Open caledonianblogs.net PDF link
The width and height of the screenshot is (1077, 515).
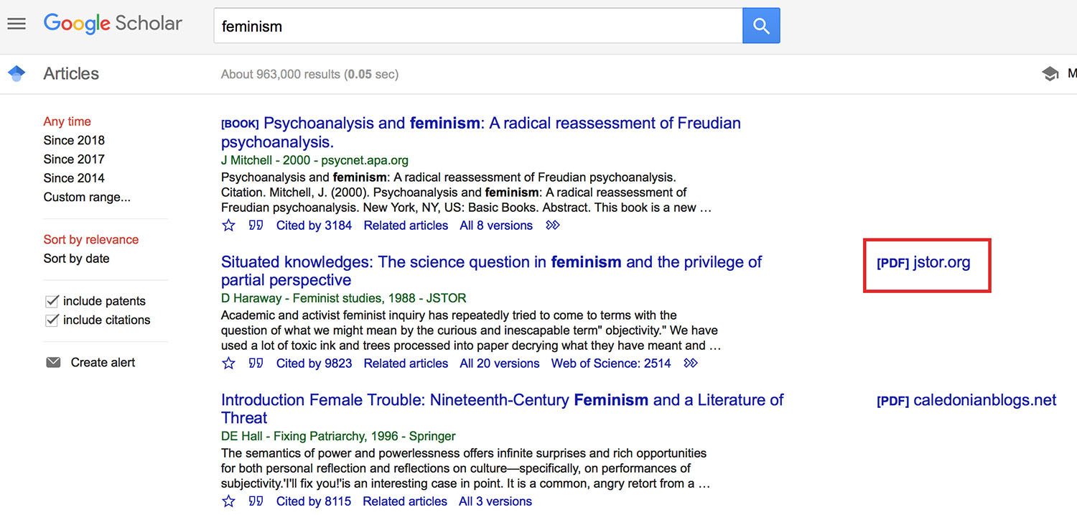pyautogui.click(x=966, y=400)
